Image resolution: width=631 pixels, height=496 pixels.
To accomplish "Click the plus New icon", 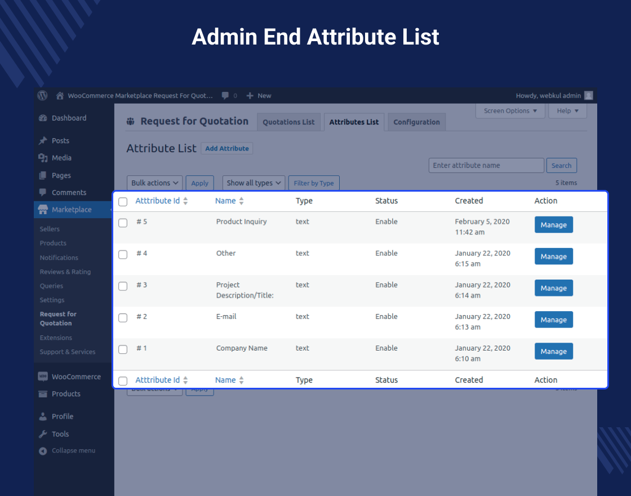I will (x=250, y=96).
